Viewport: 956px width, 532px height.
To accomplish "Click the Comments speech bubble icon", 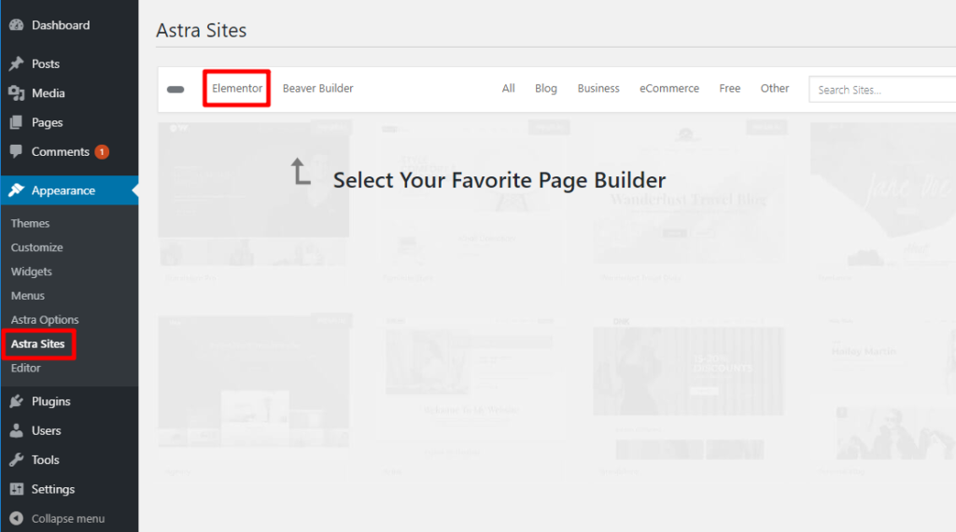I will coord(17,151).
